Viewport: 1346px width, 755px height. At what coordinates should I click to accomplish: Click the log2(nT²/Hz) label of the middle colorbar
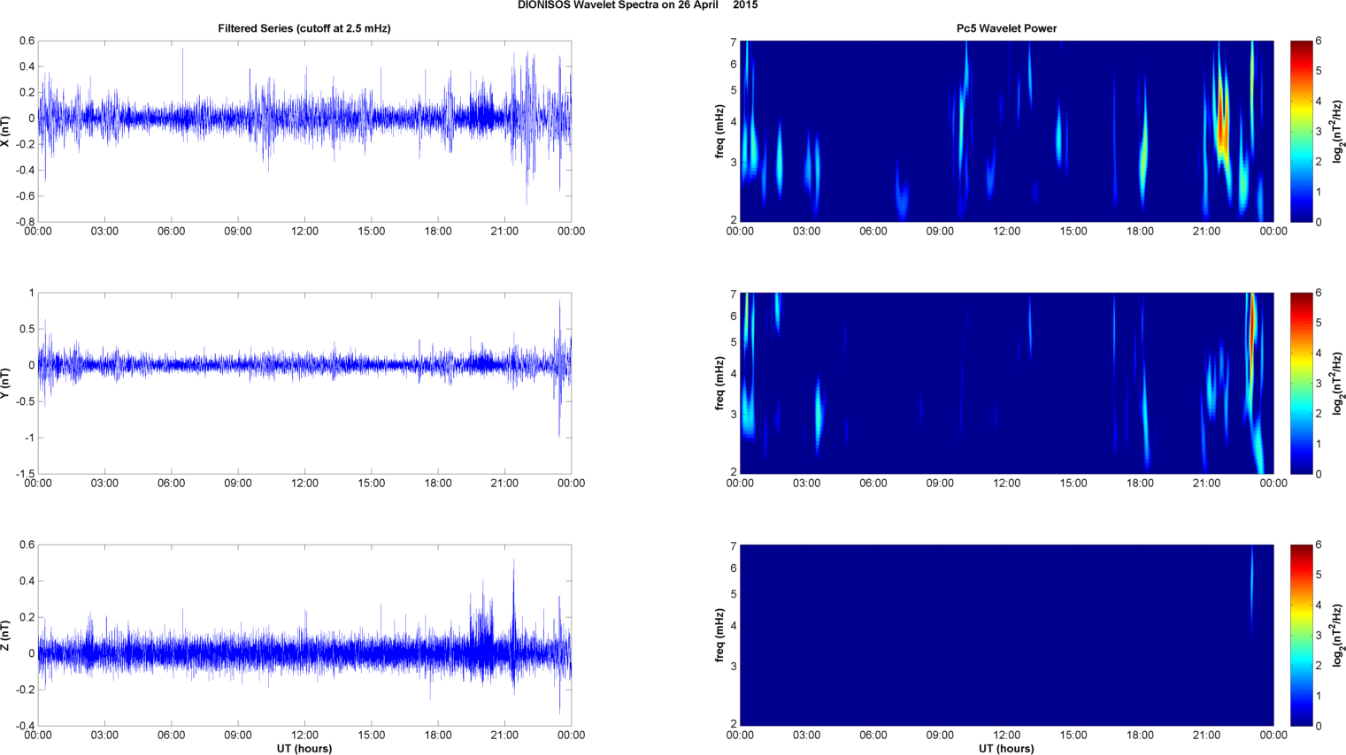[x=1338, y=383]
